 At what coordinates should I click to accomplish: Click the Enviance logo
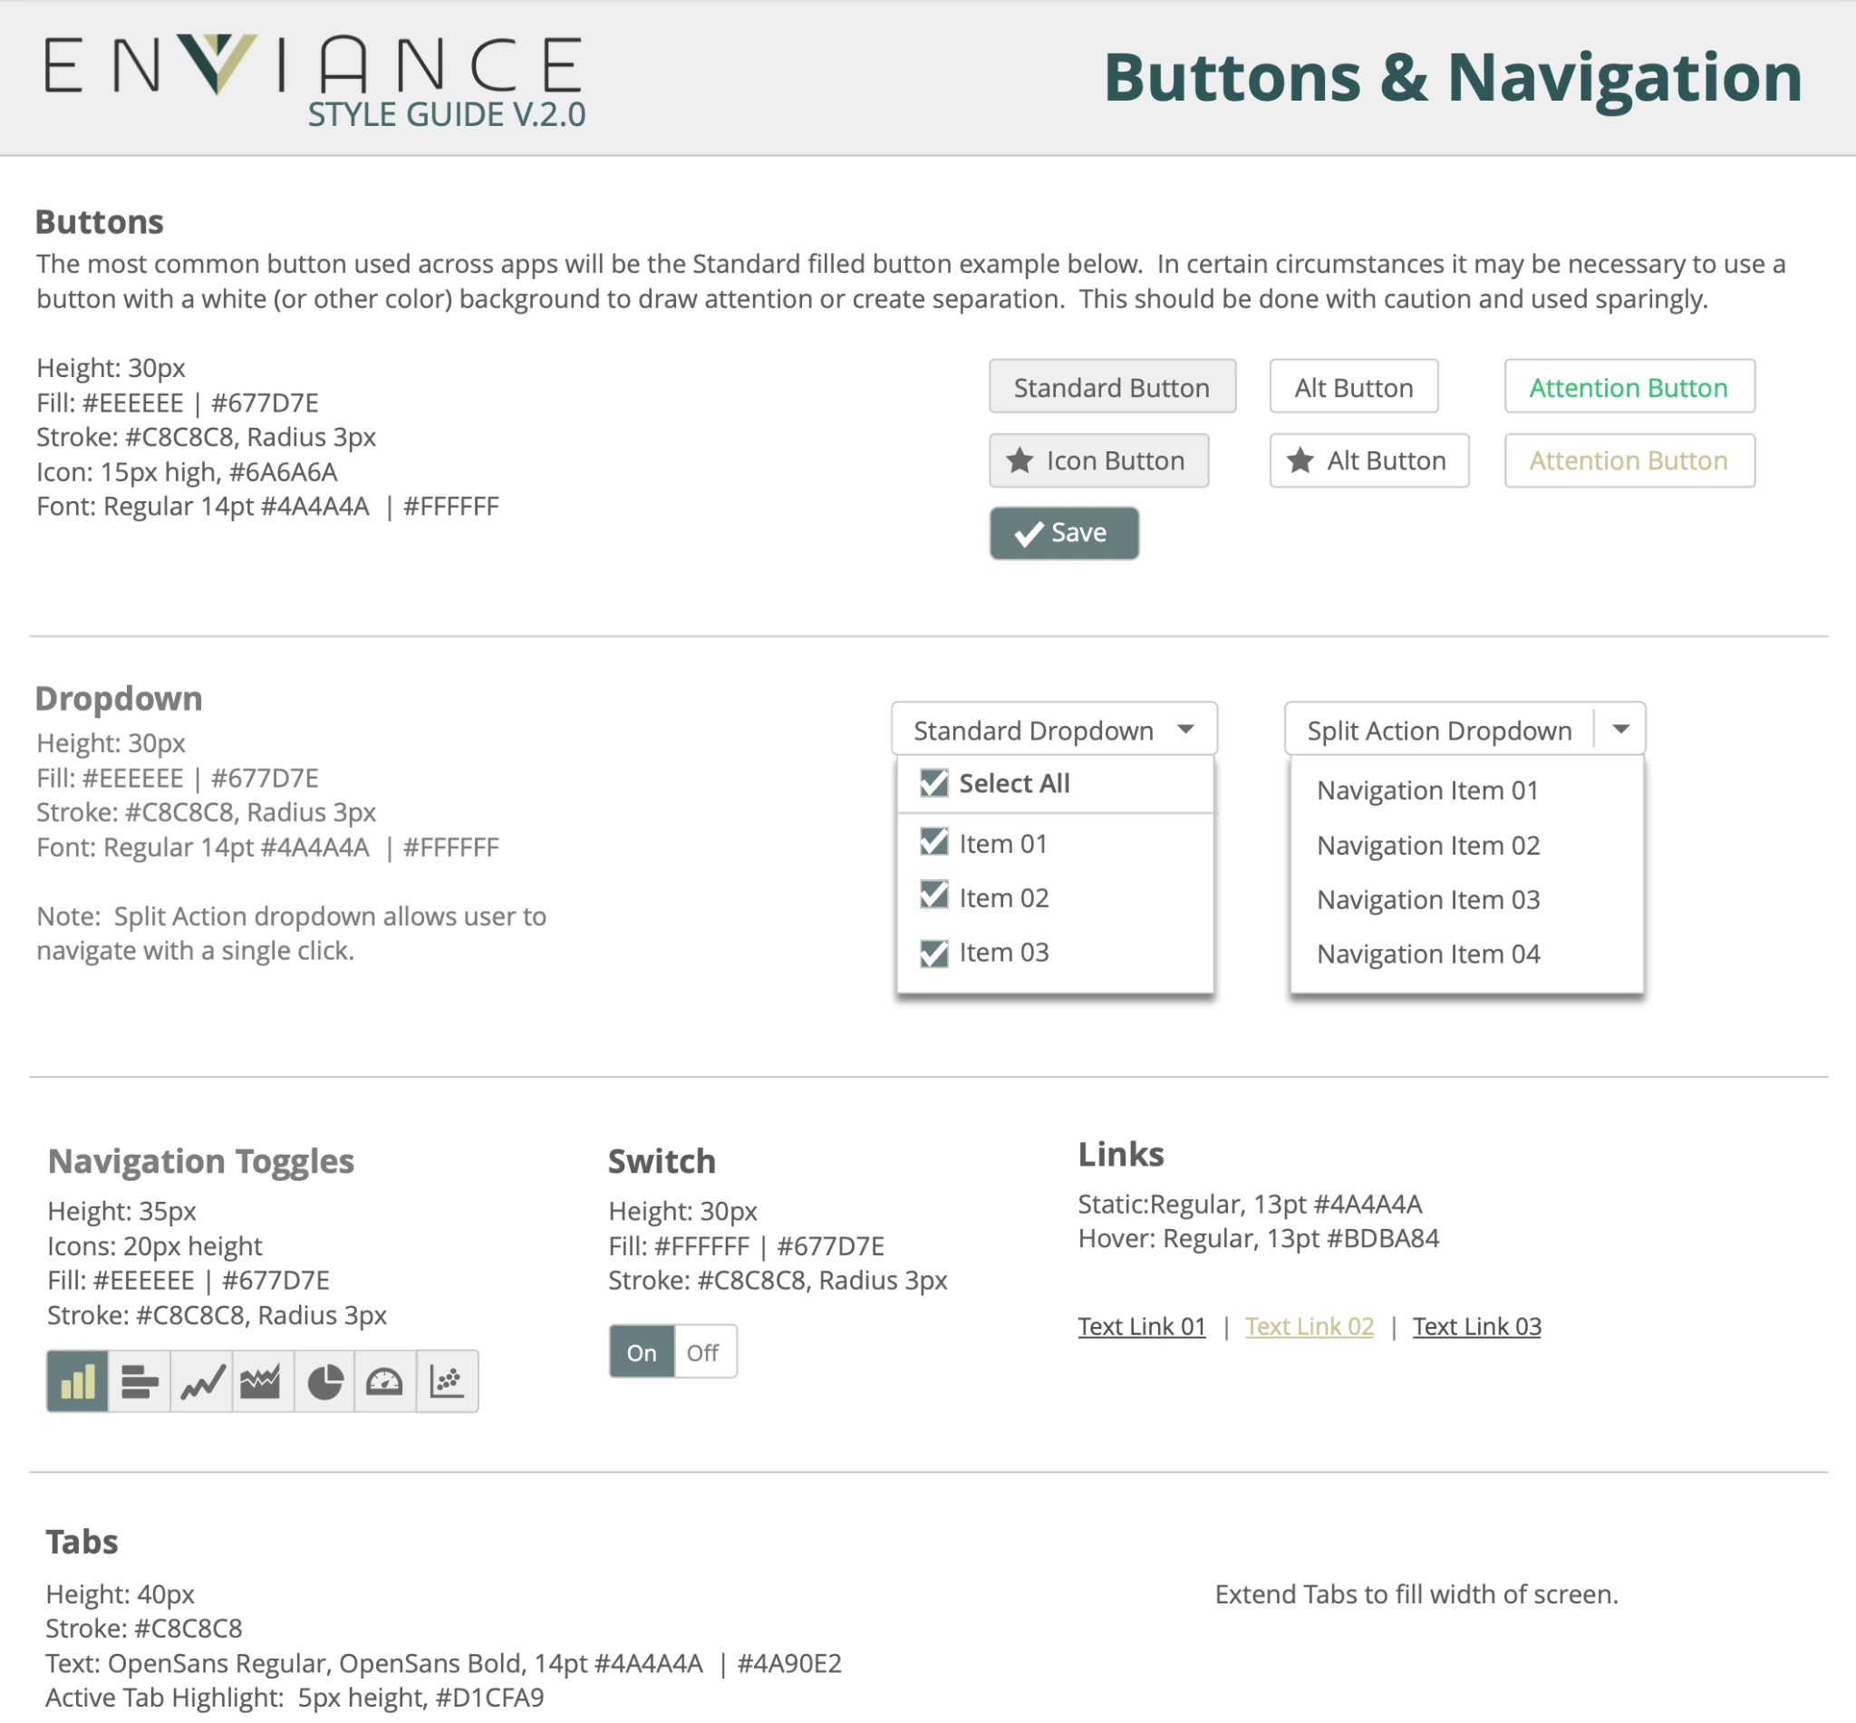(x=314, y=65)
